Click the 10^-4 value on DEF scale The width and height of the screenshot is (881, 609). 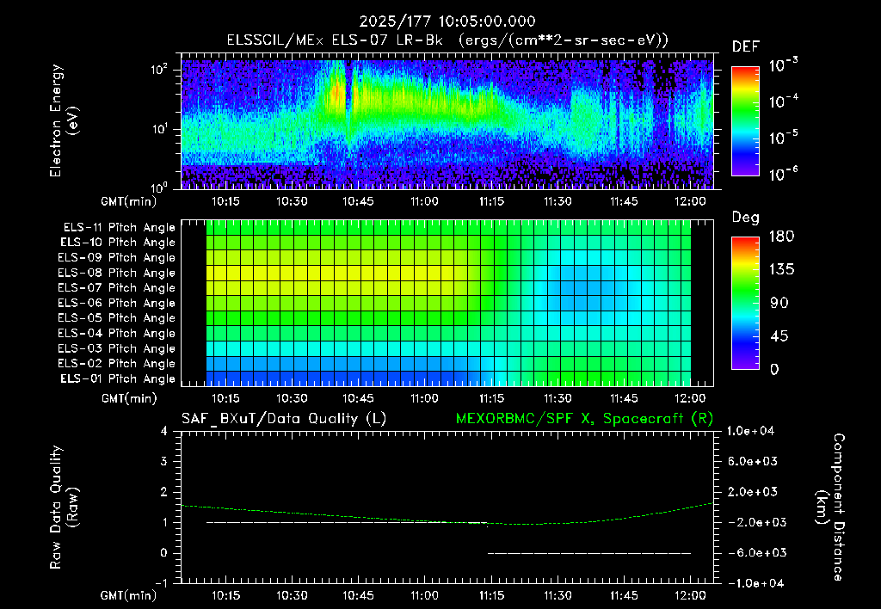pyautogui.click(x=783, y=101)
